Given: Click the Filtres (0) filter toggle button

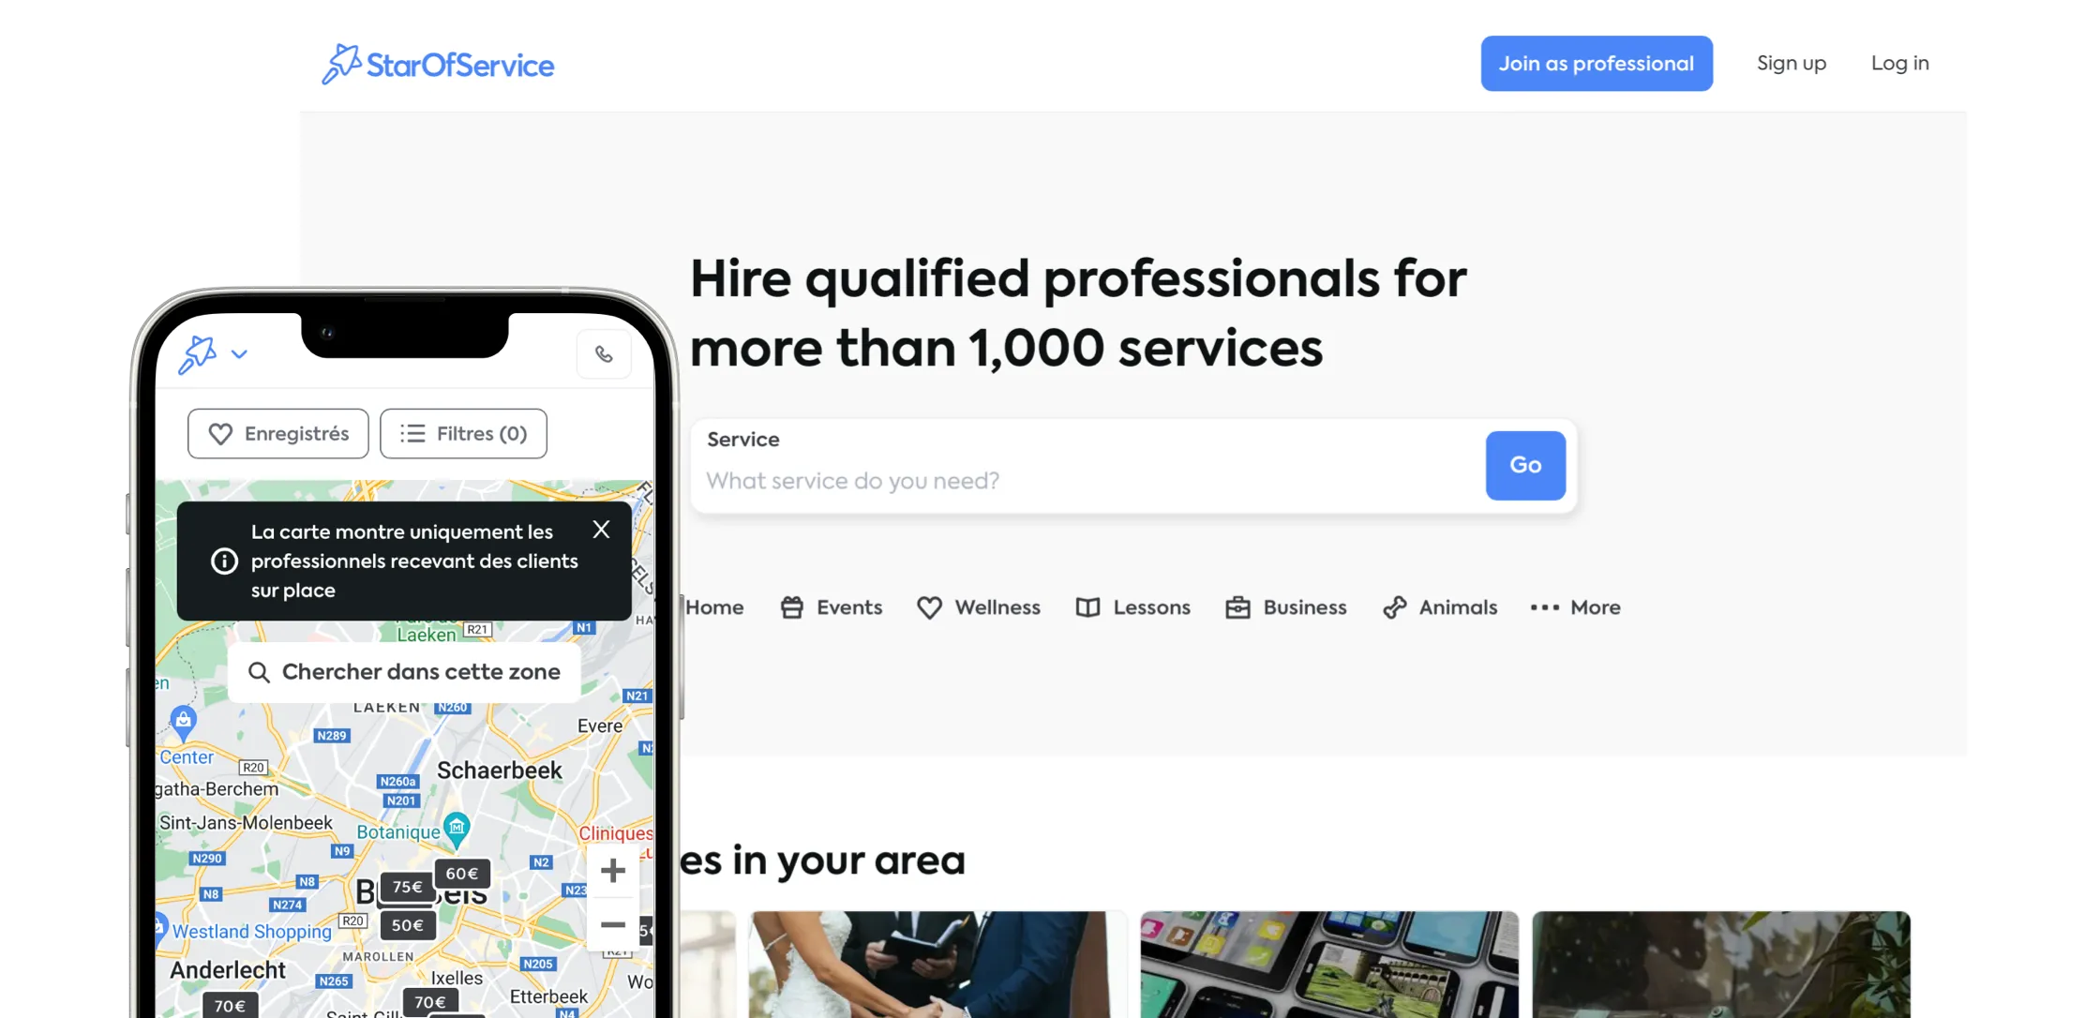Looking at the screenshot, I should coord(463,433).
